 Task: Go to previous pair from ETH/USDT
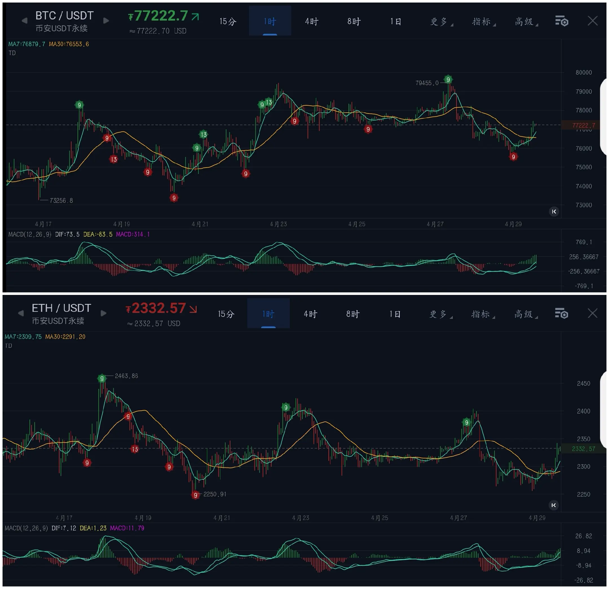(21, 313)
